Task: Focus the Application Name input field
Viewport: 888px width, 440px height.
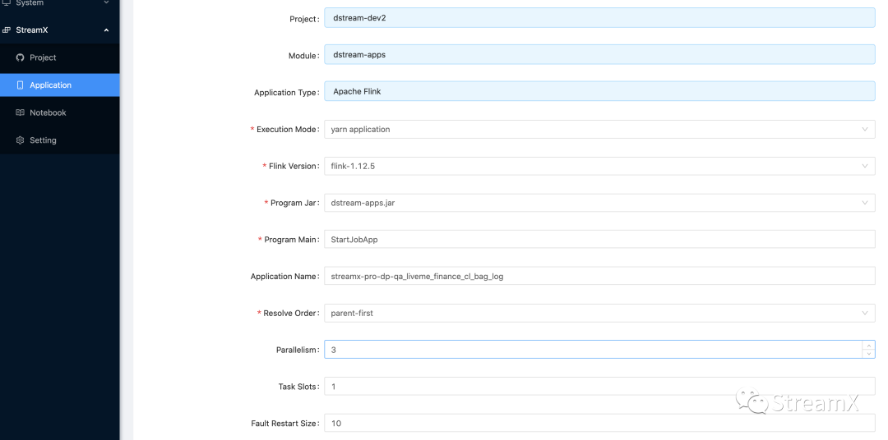Action: [x=599, y=277]
